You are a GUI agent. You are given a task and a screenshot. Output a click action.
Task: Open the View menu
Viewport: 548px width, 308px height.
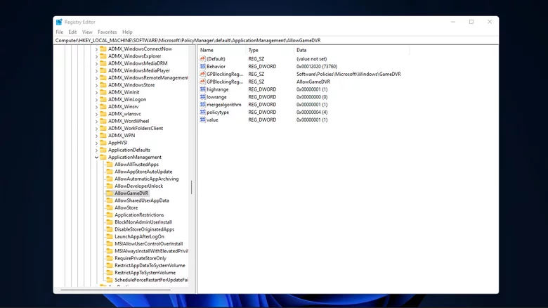point(87,32)
